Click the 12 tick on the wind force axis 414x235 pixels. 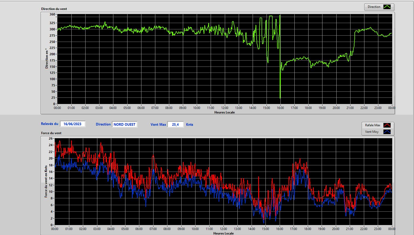(x=51, y=185)
